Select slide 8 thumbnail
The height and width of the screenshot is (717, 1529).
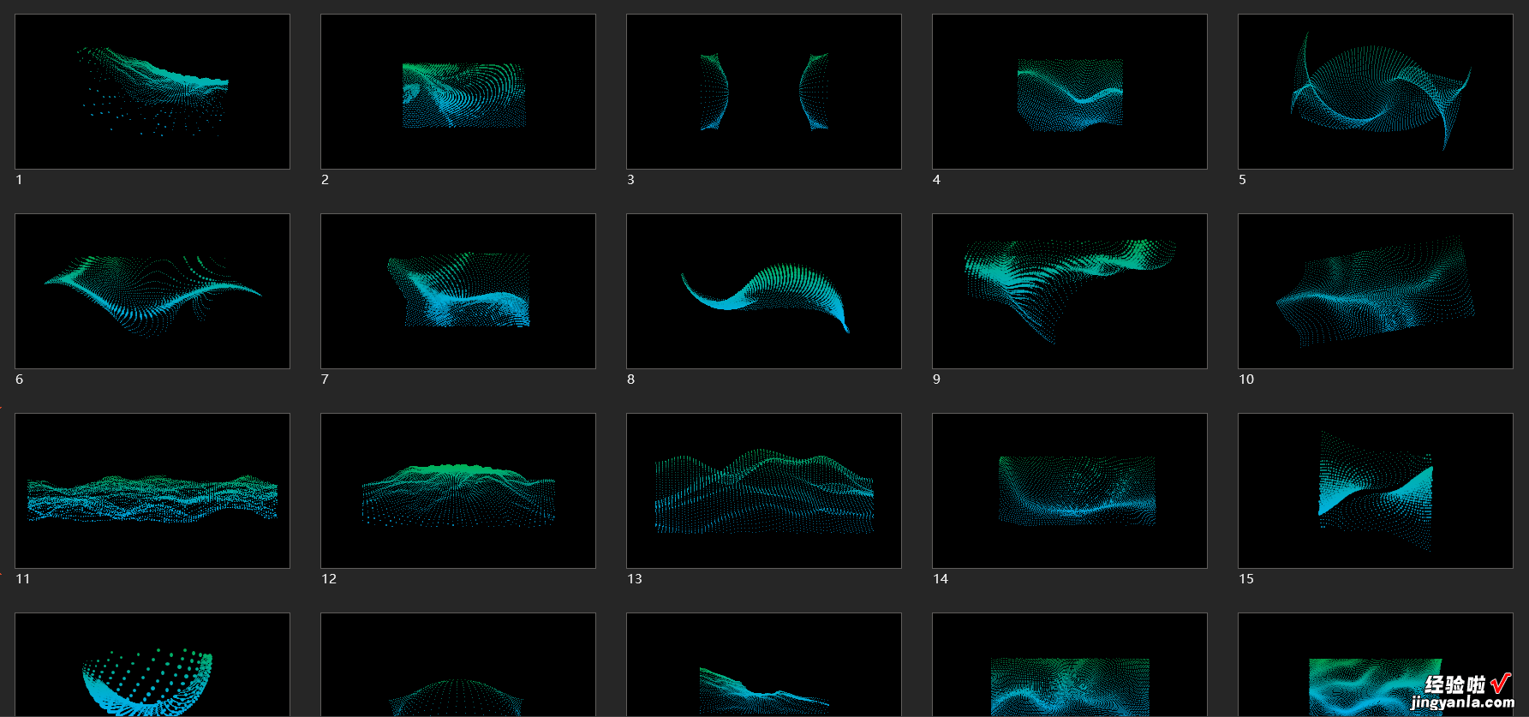pos(764,291)
